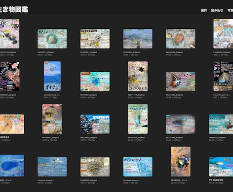This screenshot has height=192, width=233.
Task: Open the bright blue coral thumbnail in bottom row
Action: pos(138,167)
